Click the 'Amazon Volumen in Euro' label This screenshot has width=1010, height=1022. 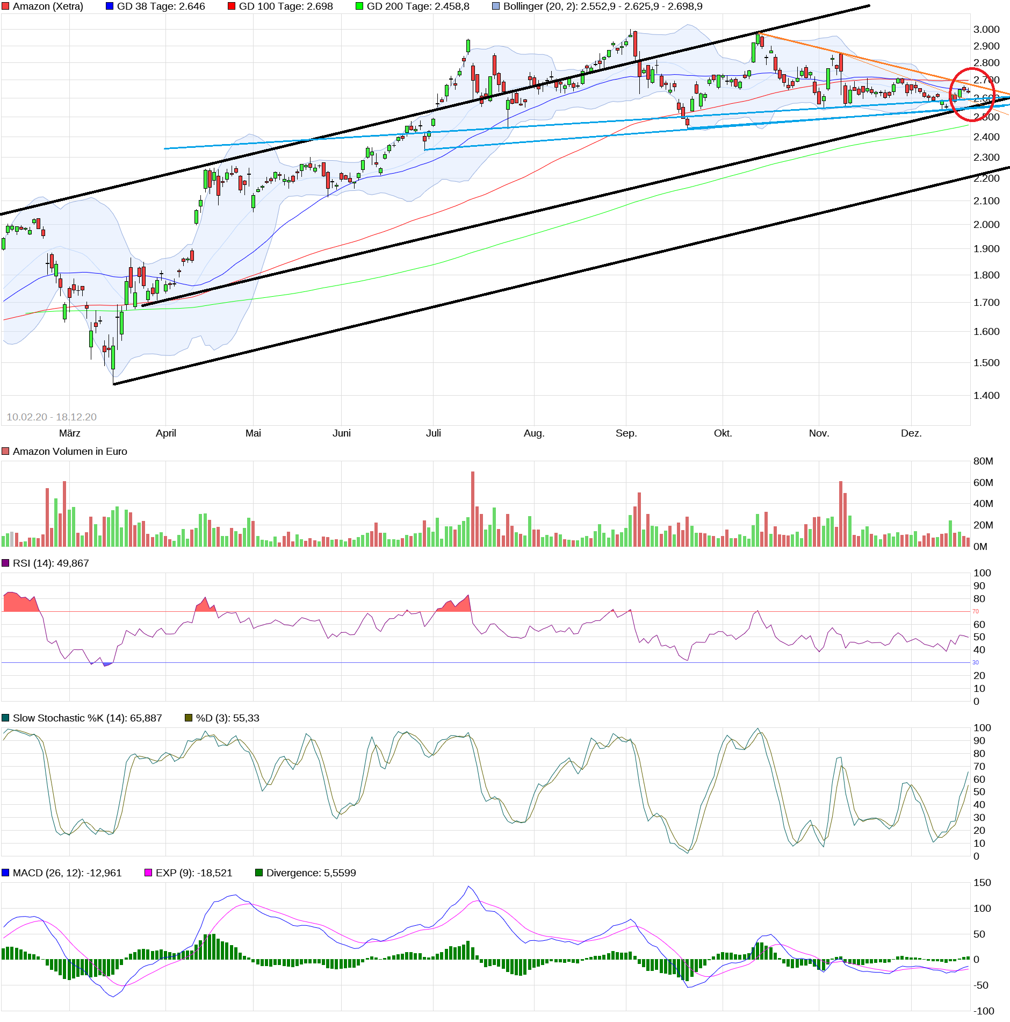click(70, 451)
